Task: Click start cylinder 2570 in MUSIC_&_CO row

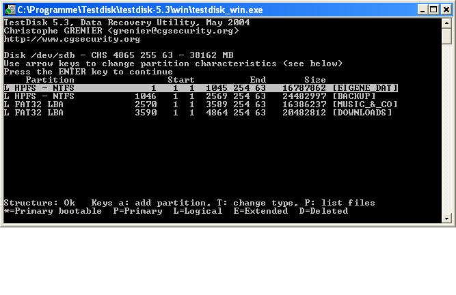Action: tap(146, 104)
